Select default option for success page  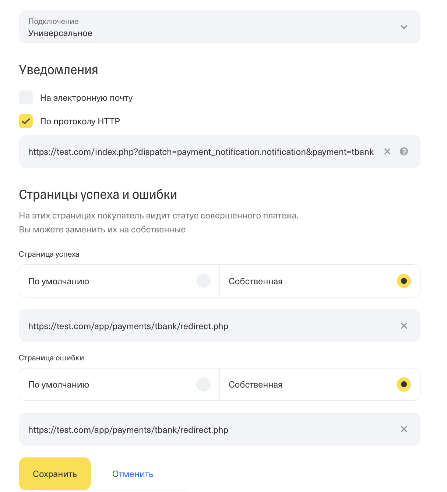click(x=203, y=281)
